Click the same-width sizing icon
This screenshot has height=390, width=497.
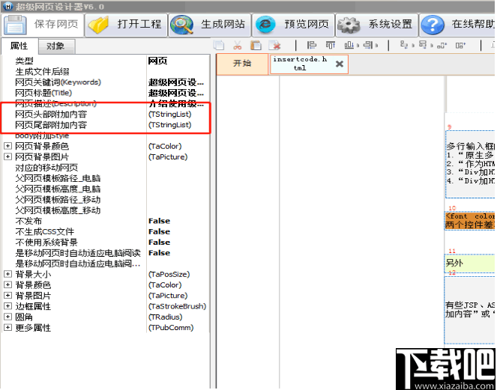click(442, 46)
